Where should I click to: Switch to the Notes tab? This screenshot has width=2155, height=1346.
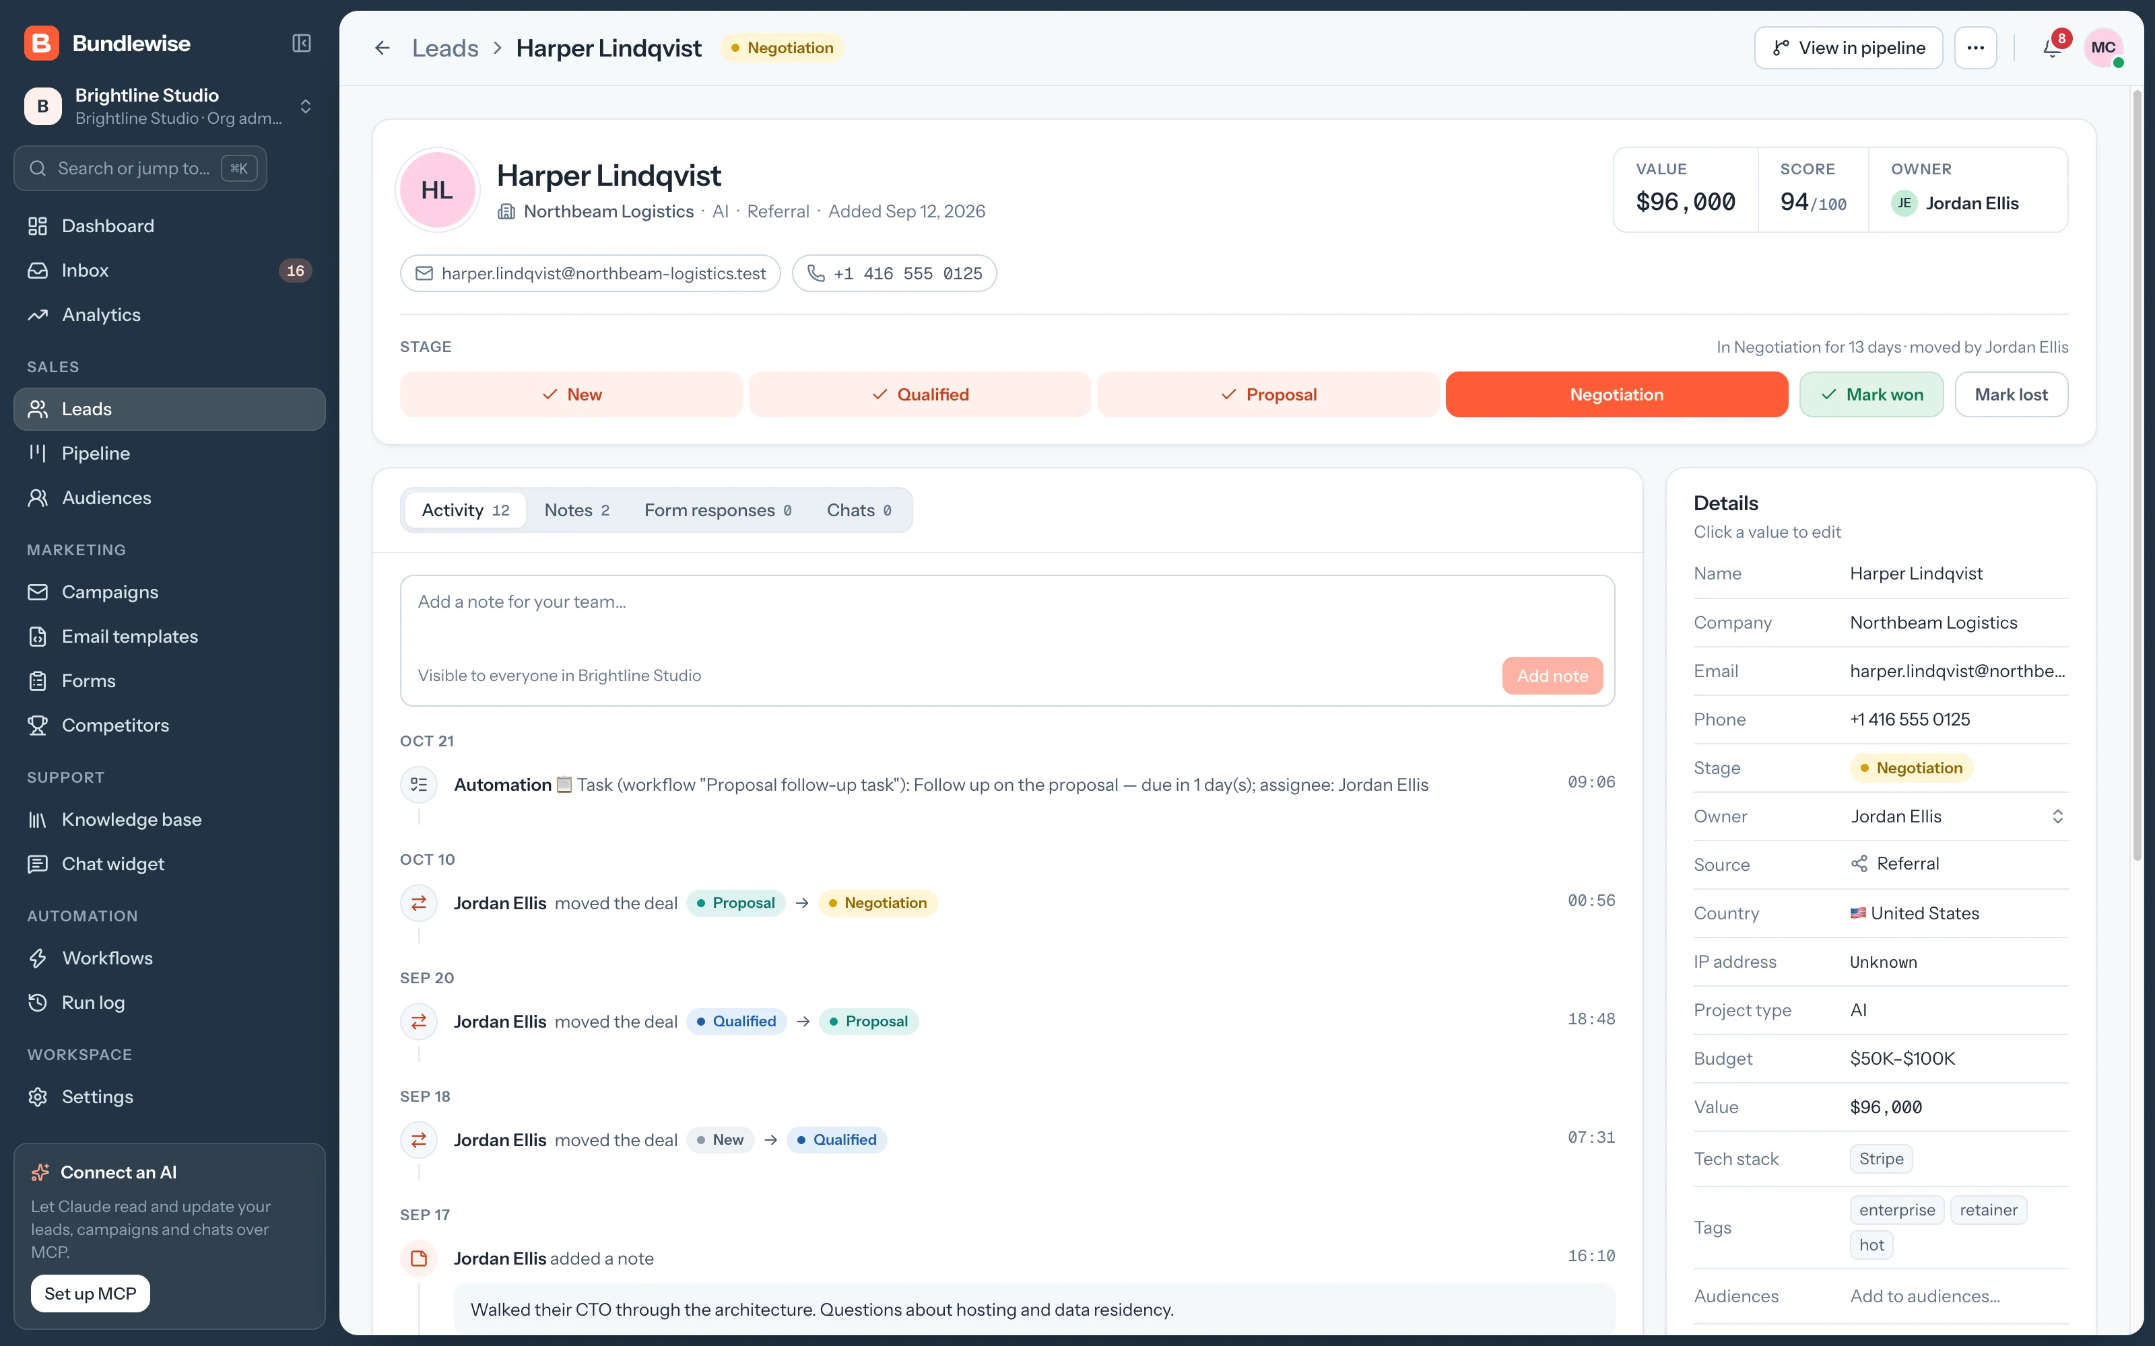(576, 510)
